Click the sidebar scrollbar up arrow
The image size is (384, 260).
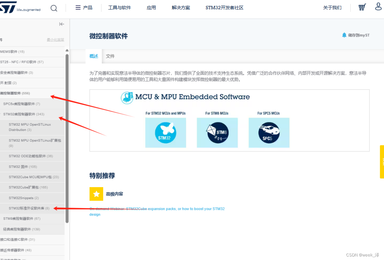pyautogui.click(x=67, y=50)
